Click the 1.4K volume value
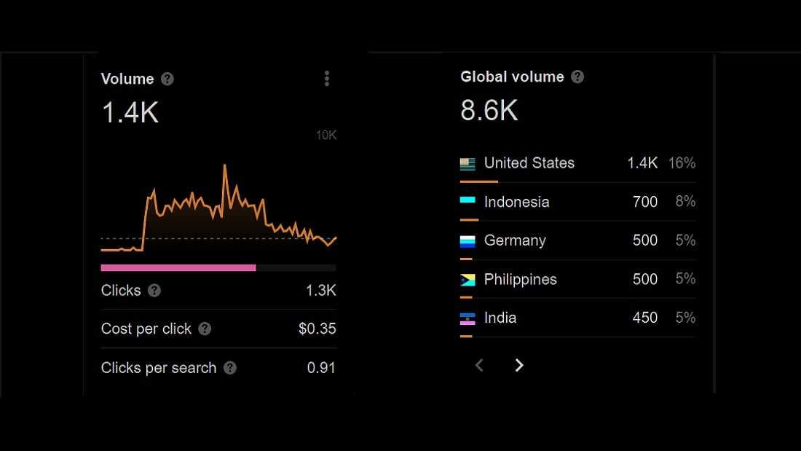The height and width of the screenshot is (451, 801). tap(130, 113)
